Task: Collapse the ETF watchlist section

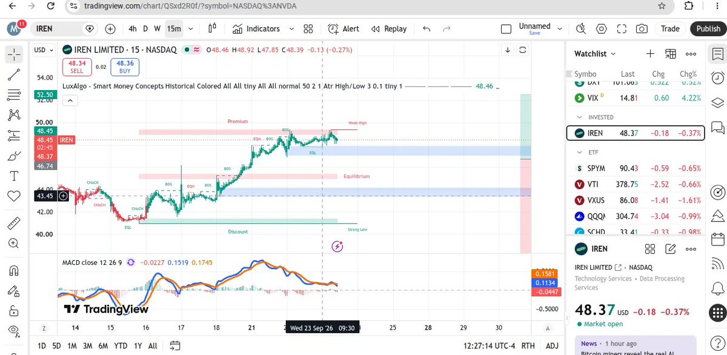Action: pos(579,153)
